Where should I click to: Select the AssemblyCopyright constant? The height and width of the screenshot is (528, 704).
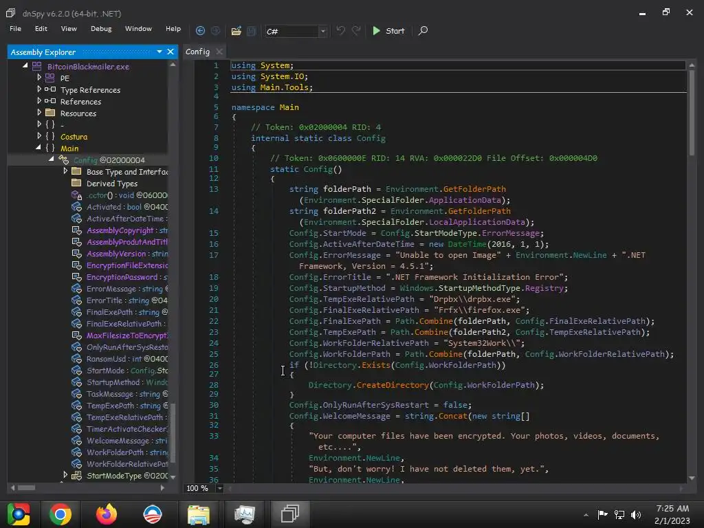127,230
